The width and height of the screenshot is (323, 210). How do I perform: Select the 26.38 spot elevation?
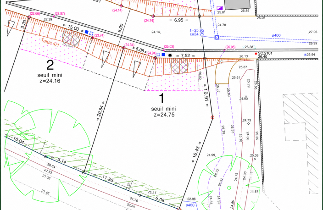(x=249, y=47)
